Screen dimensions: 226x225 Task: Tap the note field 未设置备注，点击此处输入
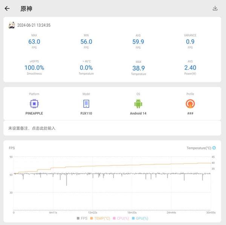coord(112,128)
